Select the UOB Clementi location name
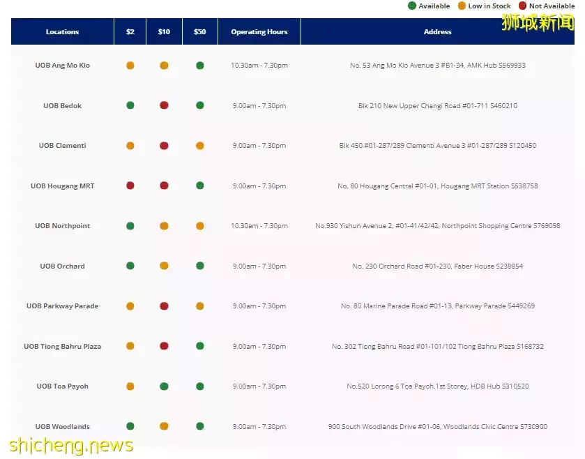 (62, 146)
